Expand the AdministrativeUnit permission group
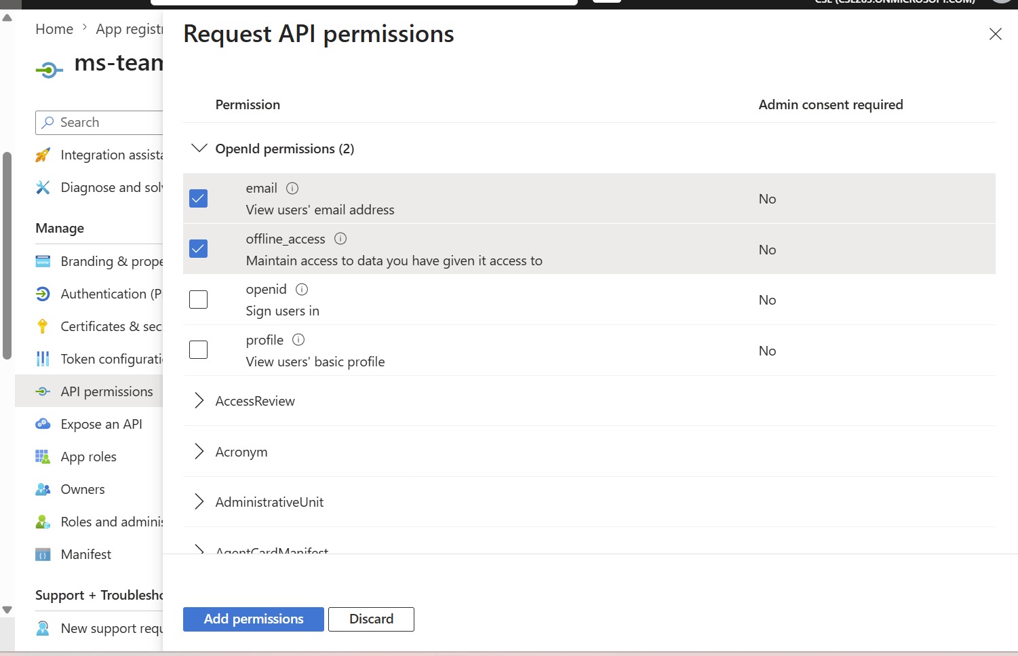Image resolution: width=1018 pixels, height=656 pixels. (199, 502)
